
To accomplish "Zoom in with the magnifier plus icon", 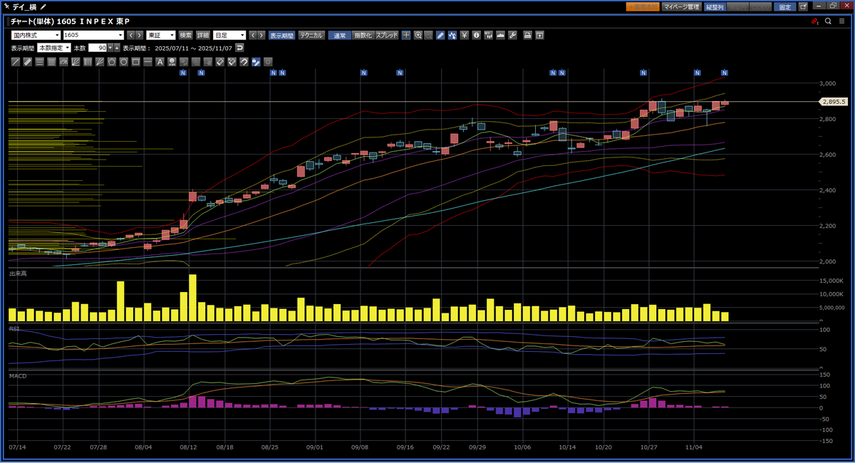I will 418,35.
